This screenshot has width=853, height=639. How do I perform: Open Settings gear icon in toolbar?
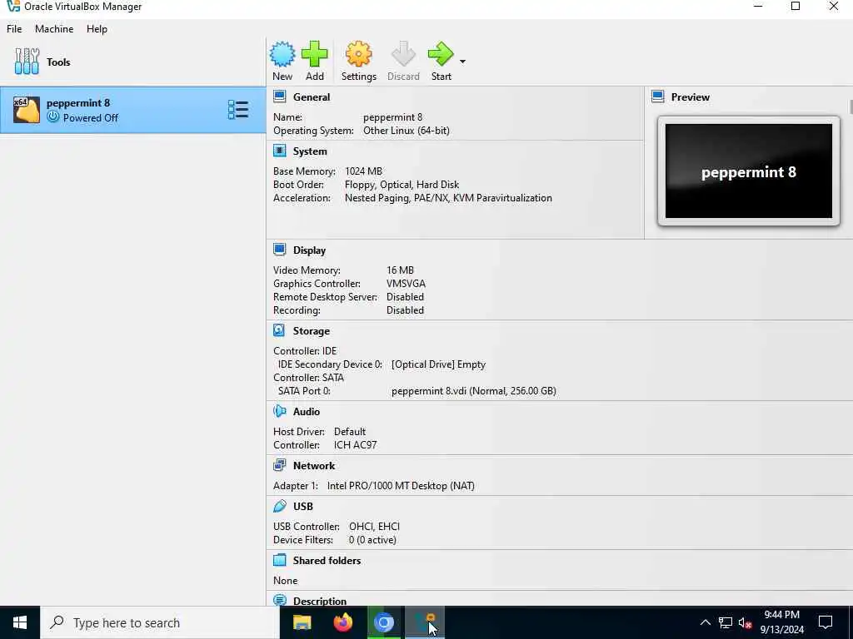pos(358,54)
